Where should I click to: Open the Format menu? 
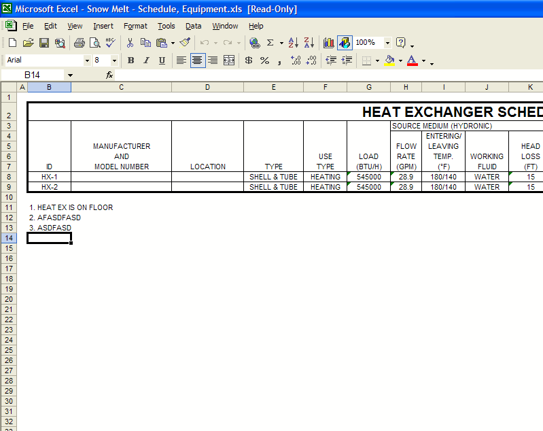[135, 26]
